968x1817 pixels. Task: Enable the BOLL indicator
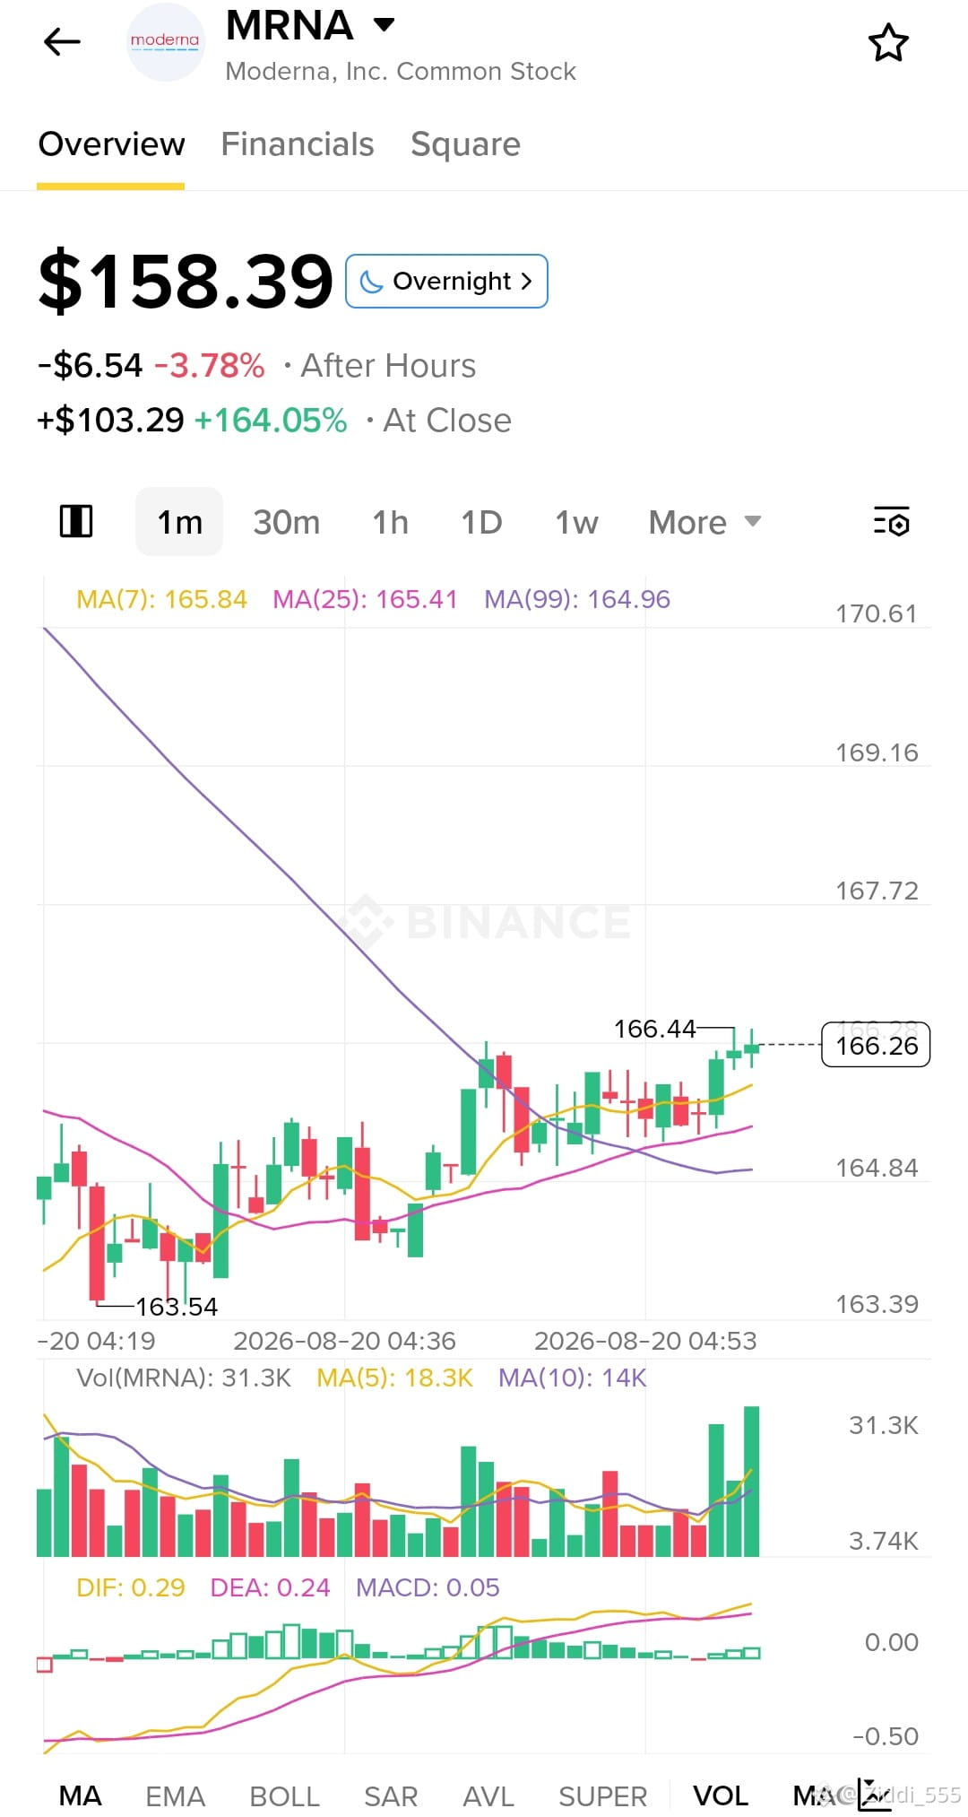click(284, 1795)
